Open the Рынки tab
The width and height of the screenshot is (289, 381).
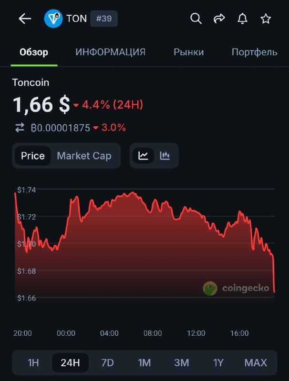click(x=188, y=52)
